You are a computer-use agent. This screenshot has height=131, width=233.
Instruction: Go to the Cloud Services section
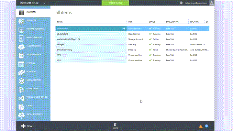pos(34,46)
